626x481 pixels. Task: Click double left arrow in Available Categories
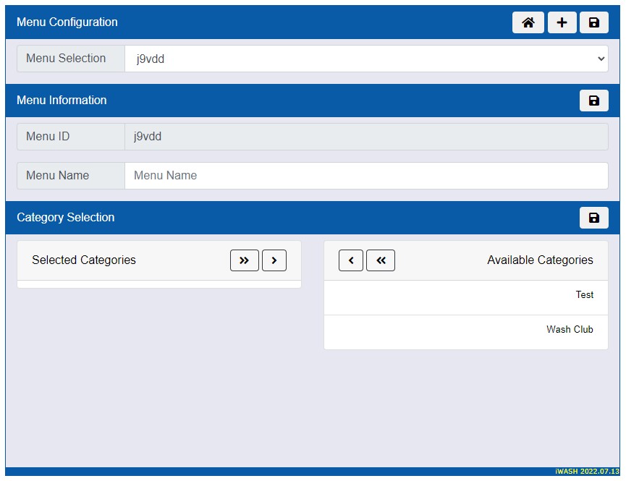pos(381,260)
